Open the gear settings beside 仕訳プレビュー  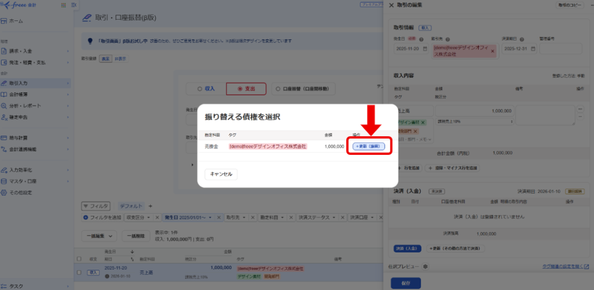(425, 267)
